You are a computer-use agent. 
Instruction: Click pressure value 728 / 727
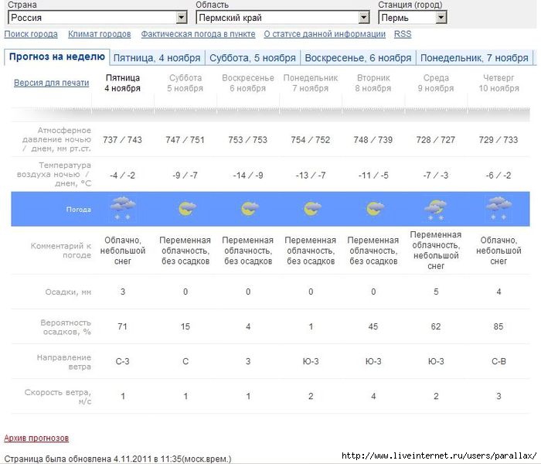pos(436,140)
